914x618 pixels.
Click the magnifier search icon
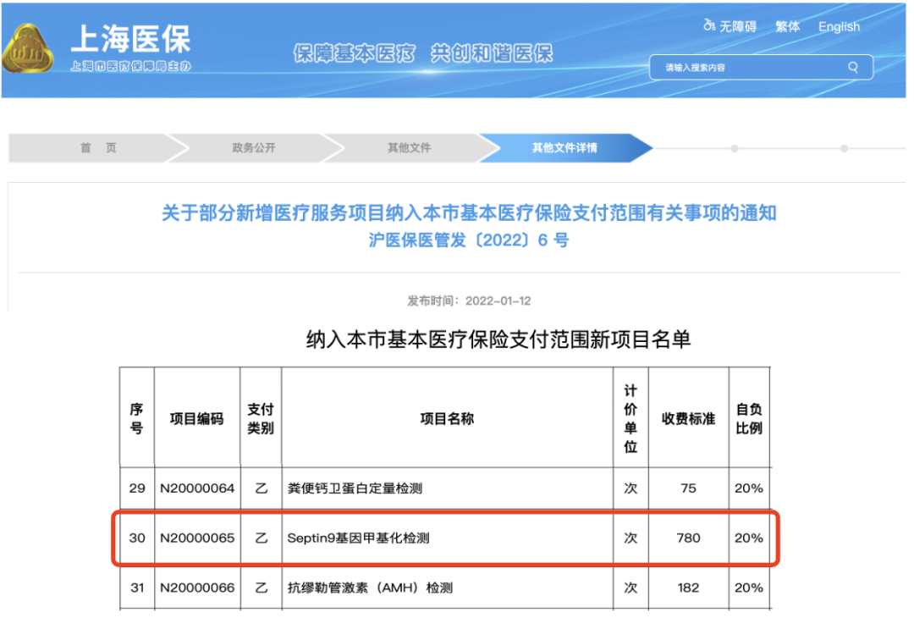(853, 68)
